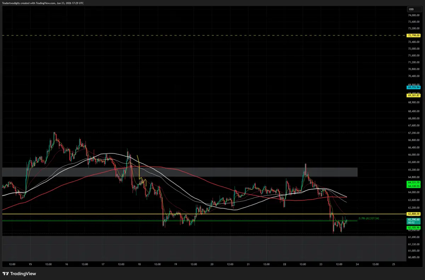This screenshot has height=280, width=425.
Task: Click the 64,000.00 price axis label
Action: [x=414, y=192]
